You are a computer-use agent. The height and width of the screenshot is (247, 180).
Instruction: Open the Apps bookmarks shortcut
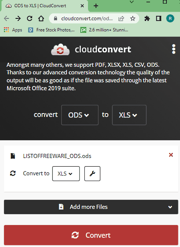[x=13, y=30]
